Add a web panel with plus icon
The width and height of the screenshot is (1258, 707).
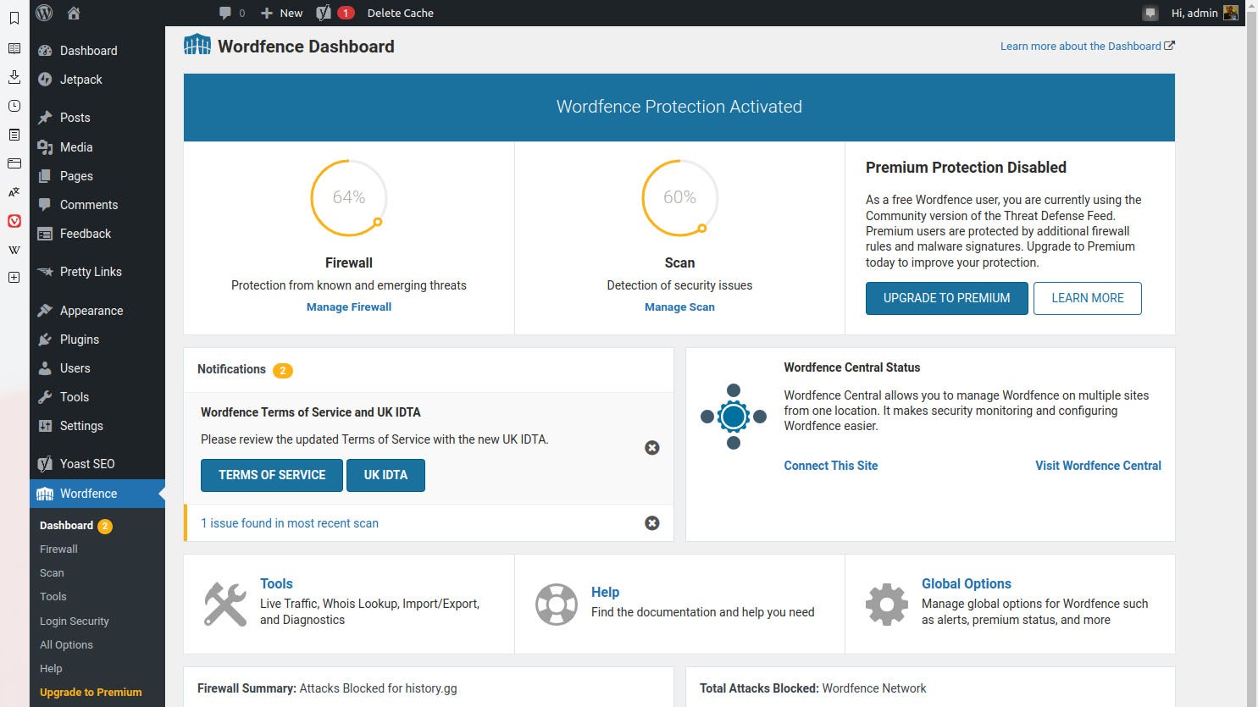(x=14, y=277)
